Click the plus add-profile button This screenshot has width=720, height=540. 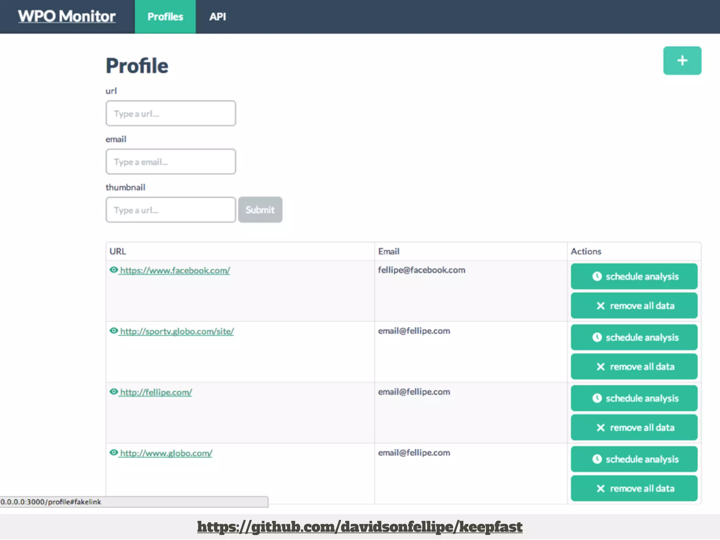(682, 60)
